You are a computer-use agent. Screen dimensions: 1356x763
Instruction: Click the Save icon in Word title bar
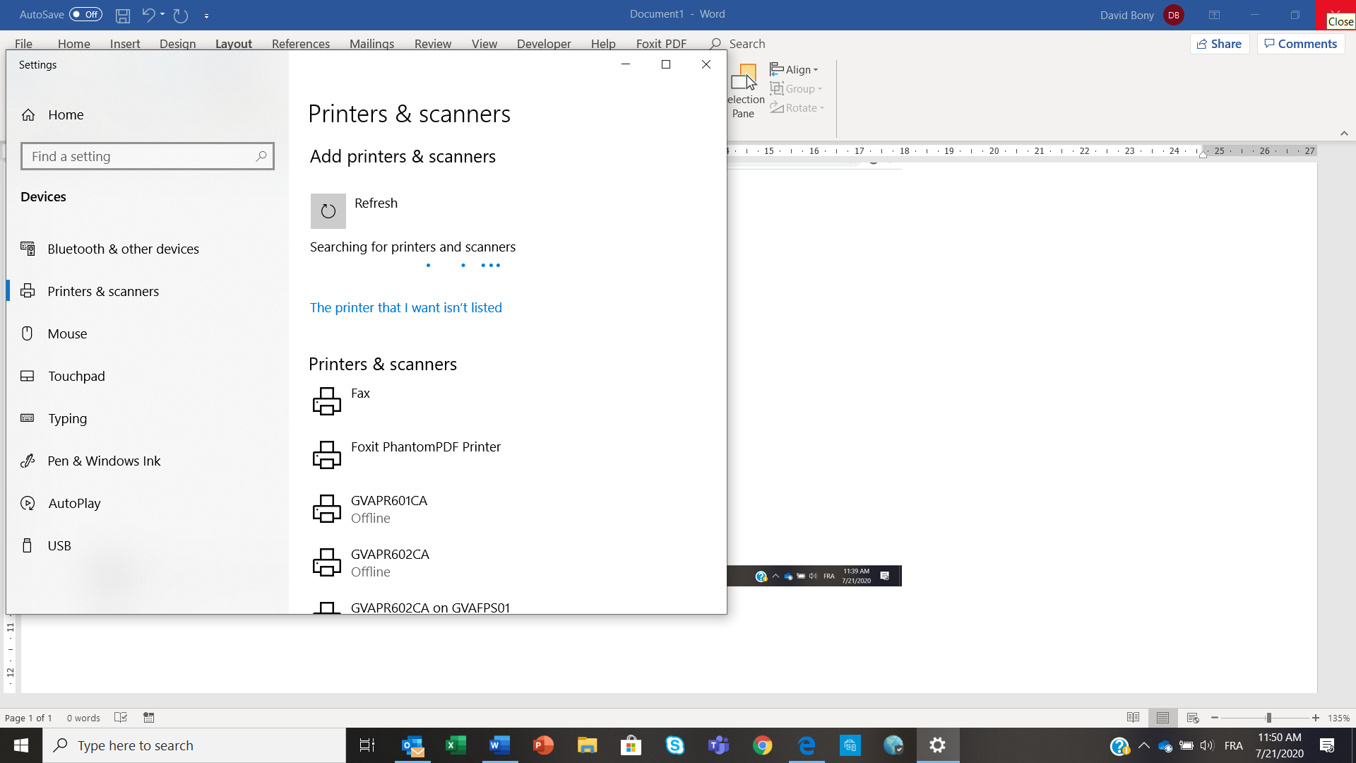coord(123,15)
